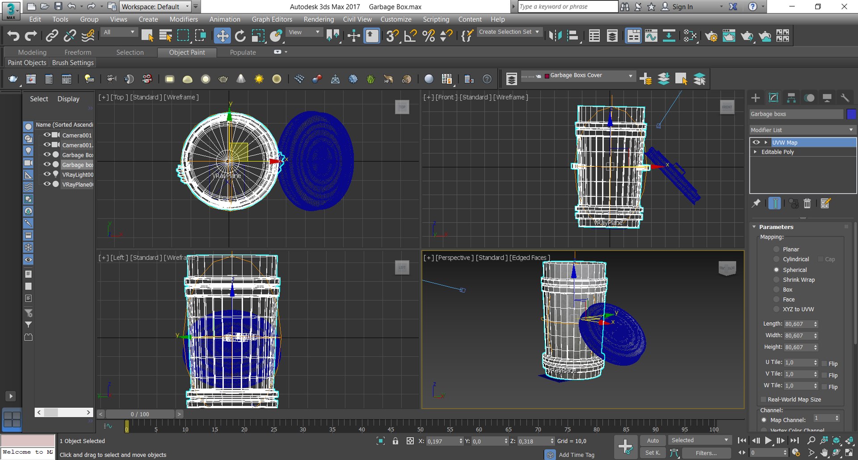Click the Filters... button
The width and height of the screenshot is (858, 460).
706,453
